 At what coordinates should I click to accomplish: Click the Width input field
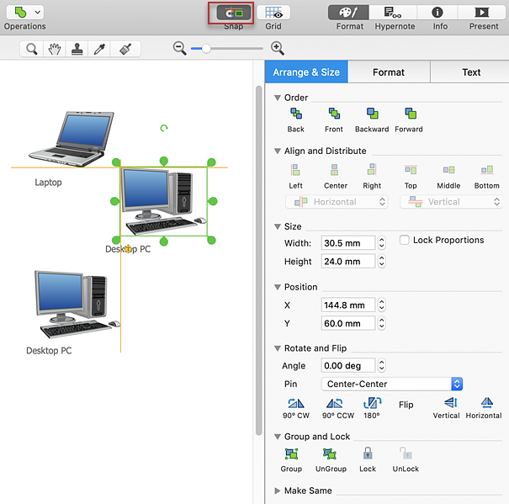click(x=347, y=243)
